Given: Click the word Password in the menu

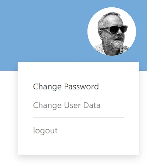Looking at the screenshot, I should (x=82, y=86).
